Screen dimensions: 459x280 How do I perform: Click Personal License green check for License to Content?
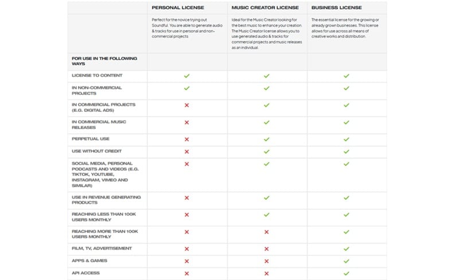pyautogui.click(x=186, y=76)
